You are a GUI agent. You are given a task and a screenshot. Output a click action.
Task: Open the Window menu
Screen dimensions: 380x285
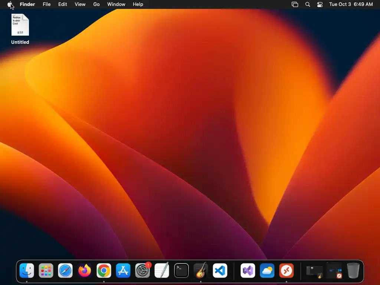coord(116,4)
